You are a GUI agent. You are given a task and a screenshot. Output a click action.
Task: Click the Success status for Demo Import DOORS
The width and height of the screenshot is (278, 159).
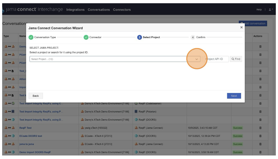(x=238, y=152)
